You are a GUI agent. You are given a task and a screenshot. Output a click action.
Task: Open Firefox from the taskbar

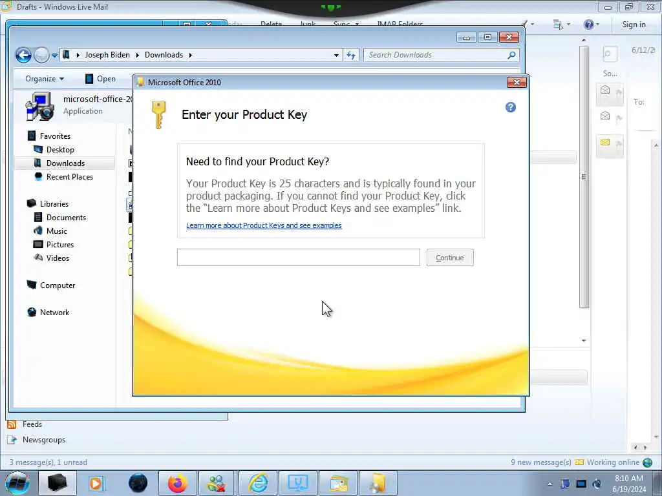click(178, 483)
